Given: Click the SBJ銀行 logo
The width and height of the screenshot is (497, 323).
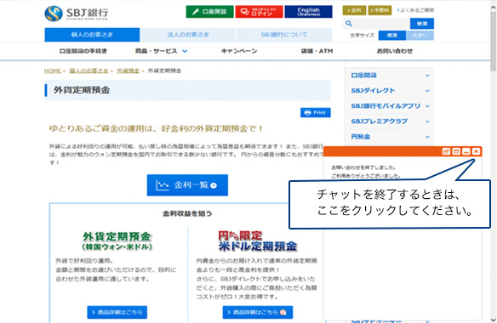Looking at the screenshot, I should point(77,14).
